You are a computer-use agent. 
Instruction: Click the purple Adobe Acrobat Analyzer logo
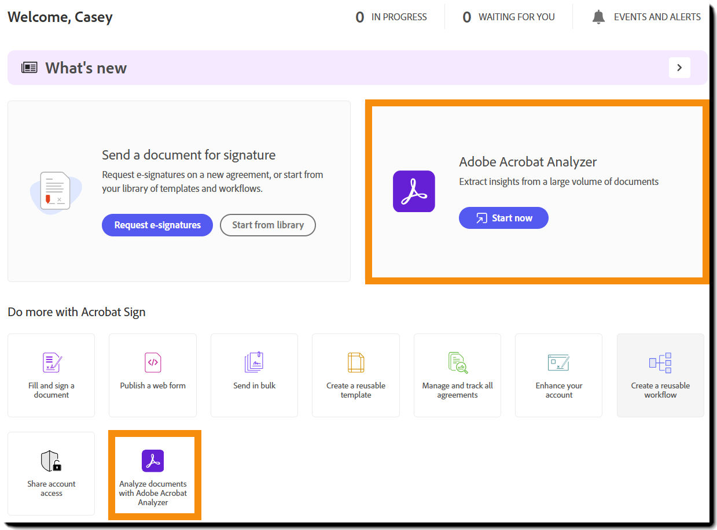(x=414, y=191)
